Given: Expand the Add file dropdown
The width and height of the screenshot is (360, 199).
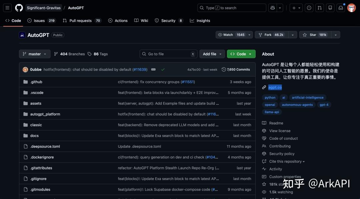Looking at the screenshot, I should pyautogui.click(x=212, y=54).
